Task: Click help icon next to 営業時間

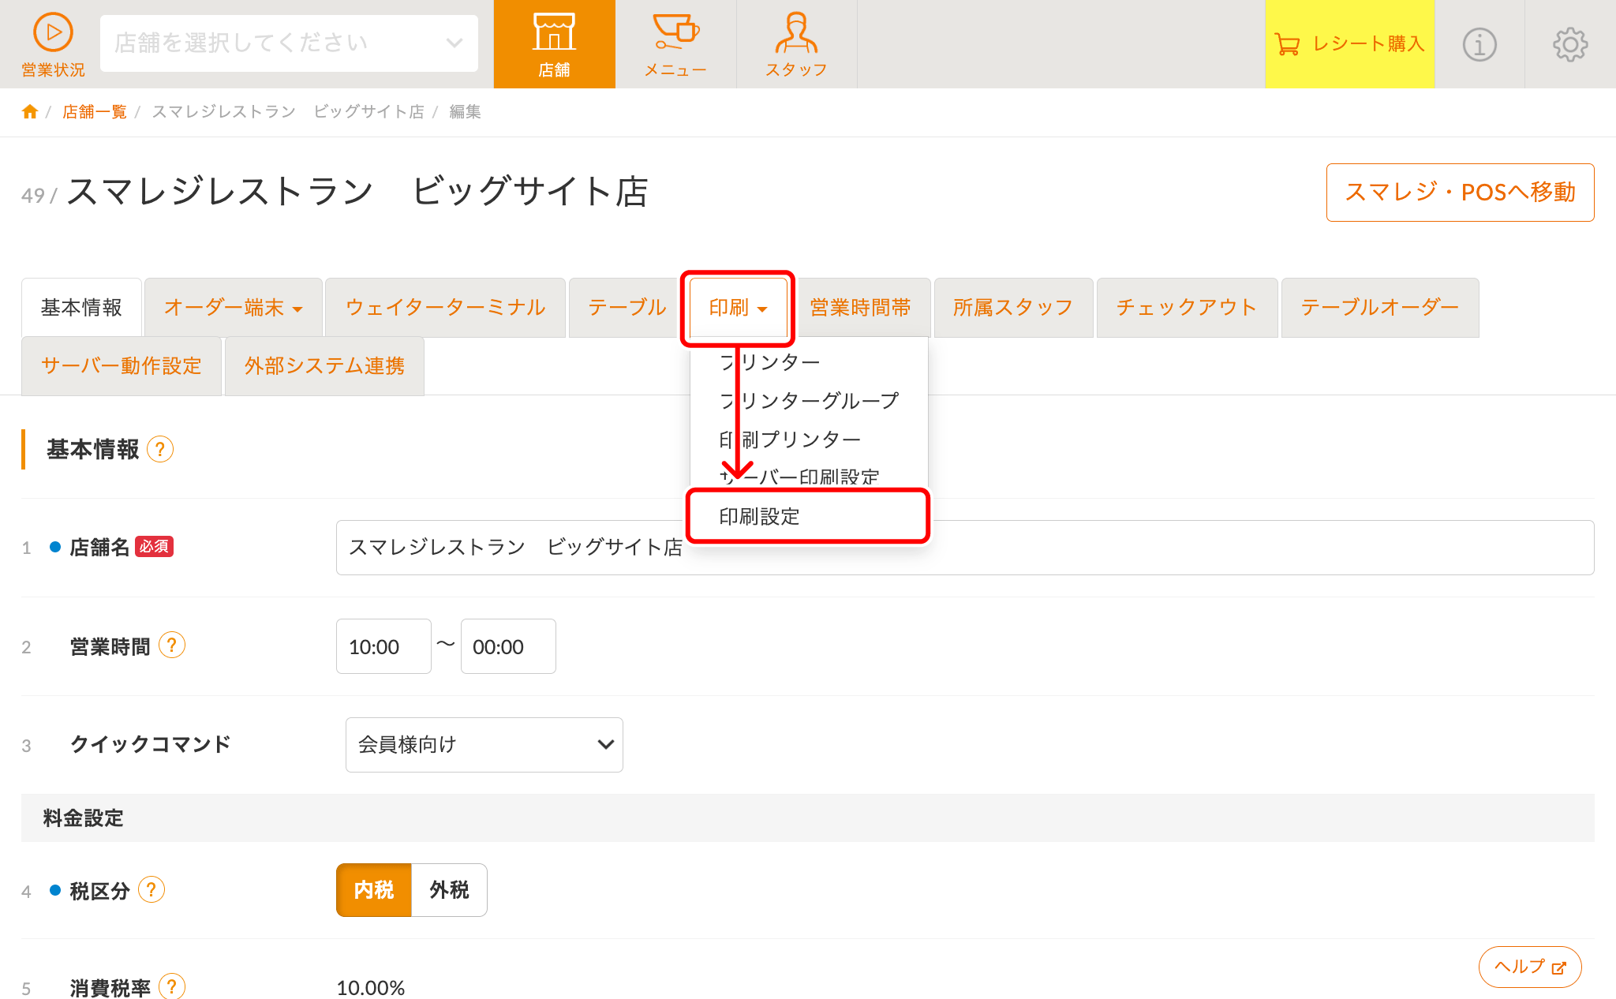Action: tap(172, 645)
